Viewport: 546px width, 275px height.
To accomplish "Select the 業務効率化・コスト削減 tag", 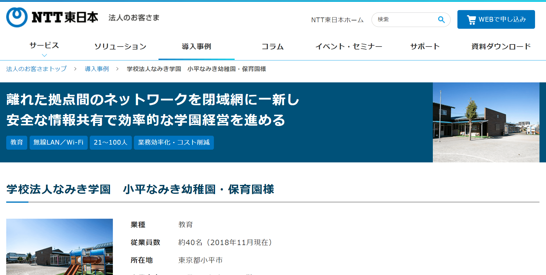I will [174, 143].
